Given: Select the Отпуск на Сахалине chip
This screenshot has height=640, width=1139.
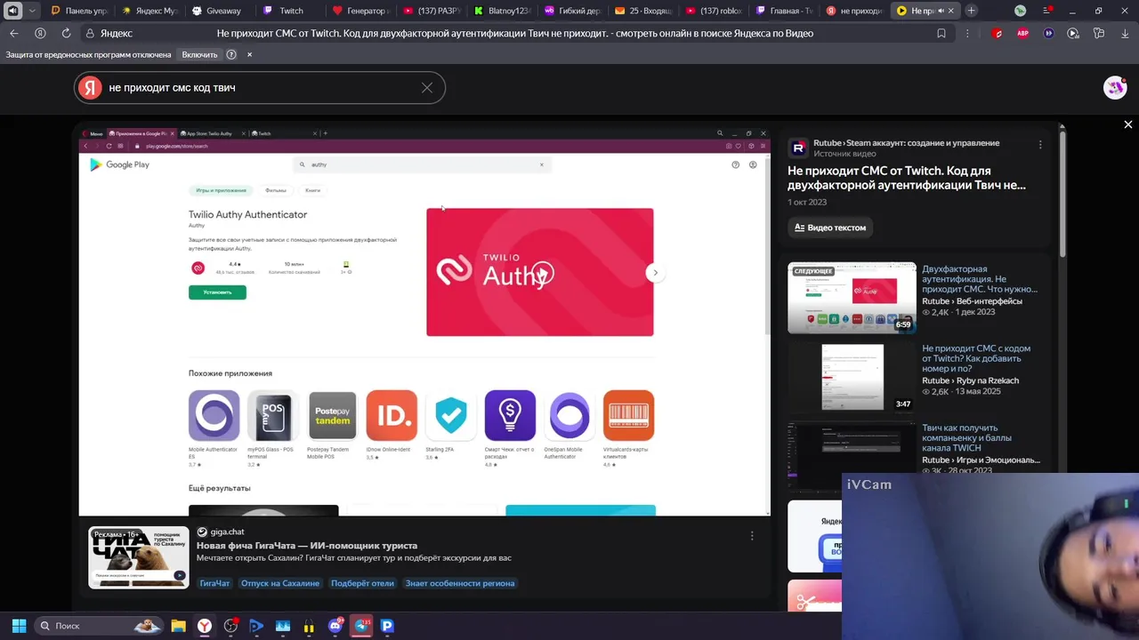Looking at the screenshot, I should pyautogui.click(x=280, y=583).
